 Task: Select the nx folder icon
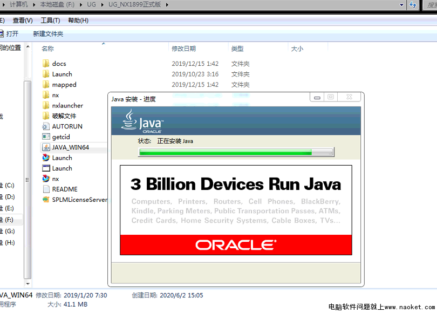tap(46, 95)
